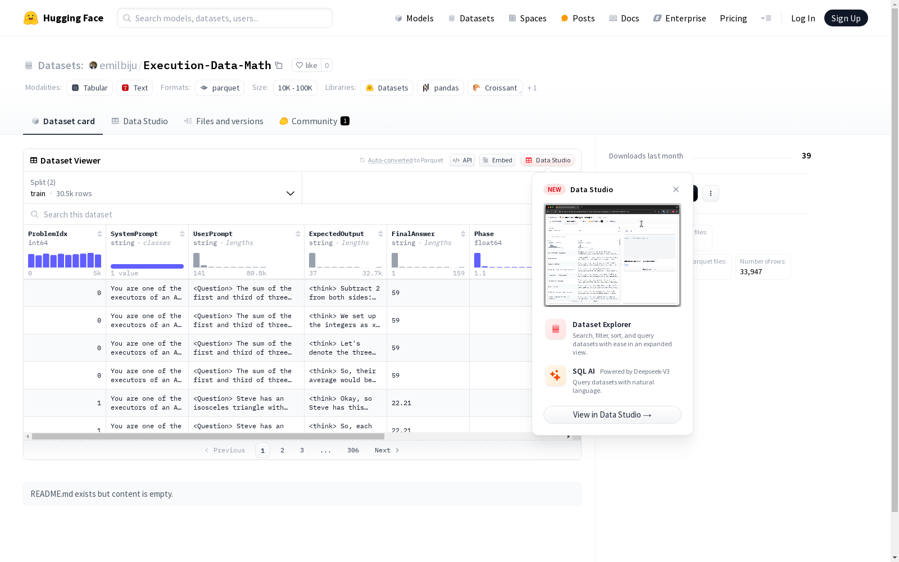899x562 pixels.
Task: Switch to the Files and versions tab
Action: [224, 121]
